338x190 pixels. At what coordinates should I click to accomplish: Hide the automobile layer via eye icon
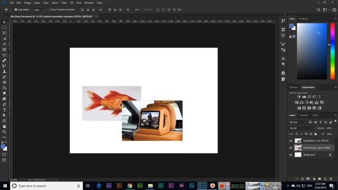tap(290, 141)
